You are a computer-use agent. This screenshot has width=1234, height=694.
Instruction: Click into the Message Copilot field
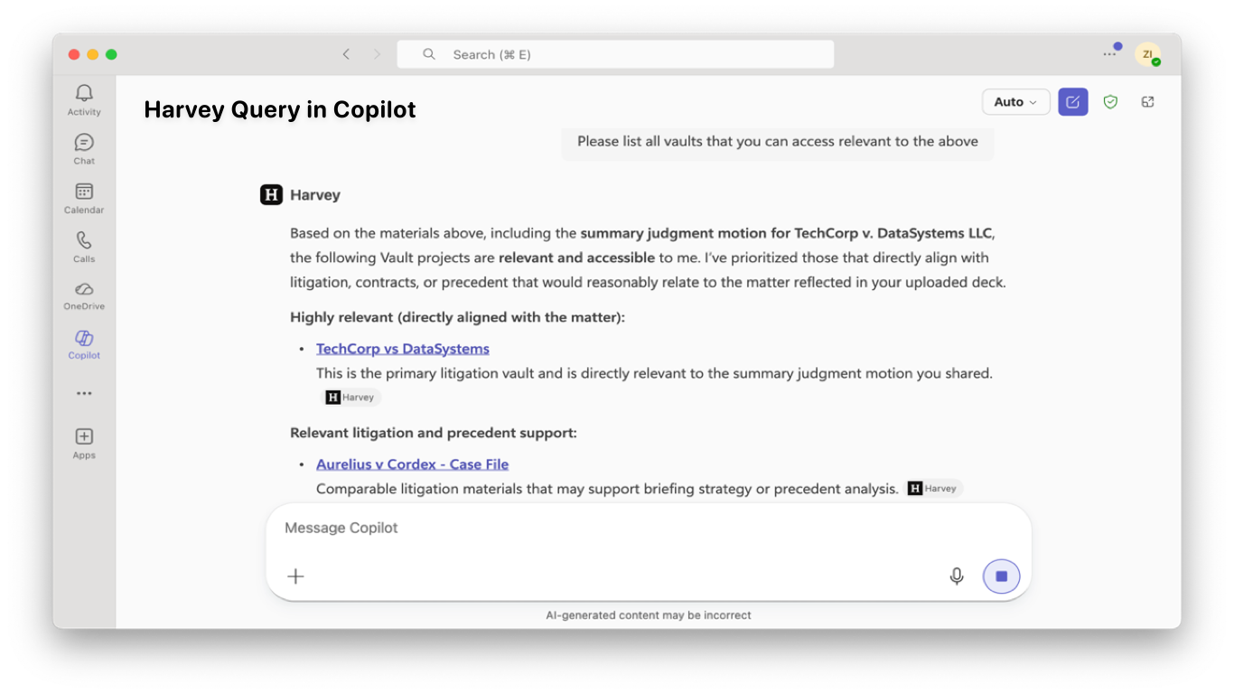649,528
